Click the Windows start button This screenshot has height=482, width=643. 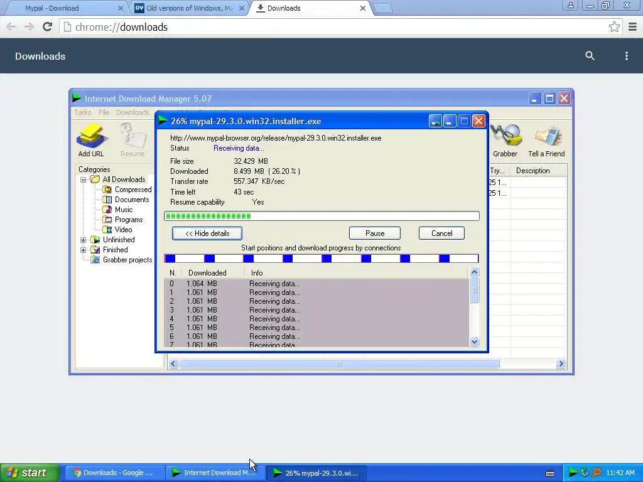point(30,473)
